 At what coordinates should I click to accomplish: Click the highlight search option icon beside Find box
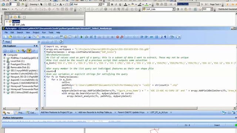pyautogui.click(x=61, y=42)
